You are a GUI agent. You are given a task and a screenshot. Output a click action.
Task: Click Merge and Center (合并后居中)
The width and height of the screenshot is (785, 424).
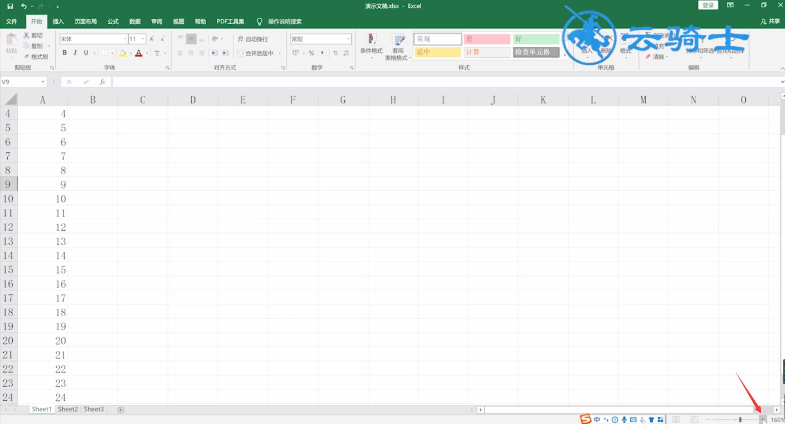point(255,53)
